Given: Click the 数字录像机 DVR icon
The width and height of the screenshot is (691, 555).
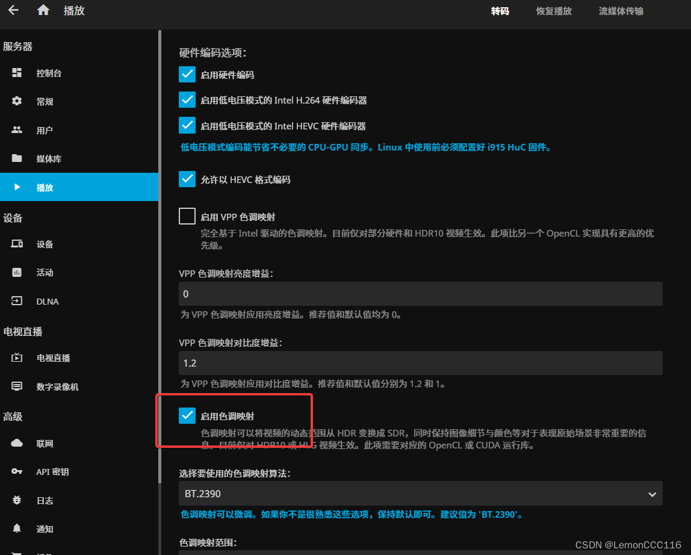Looking at the screenshot, I should point(17,386).
